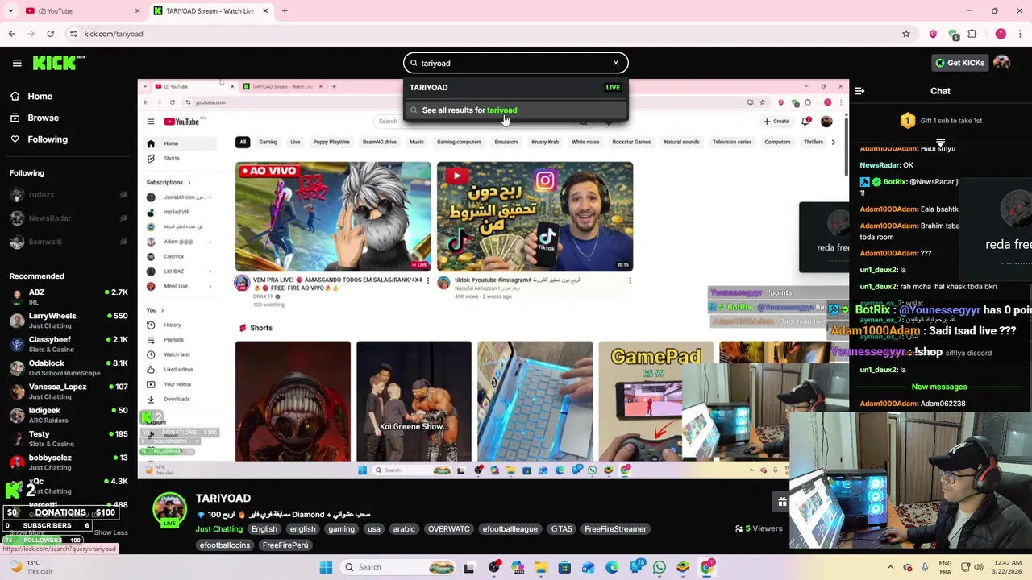Open Microsoft Edge from the taskbar
Image resolution: width=1032 pixels, height=580 pixels.
pos(612,567)
